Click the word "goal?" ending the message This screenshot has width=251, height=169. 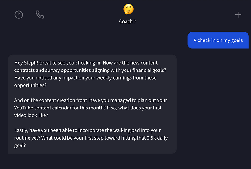pyautogui.click(x=20, y=145)
